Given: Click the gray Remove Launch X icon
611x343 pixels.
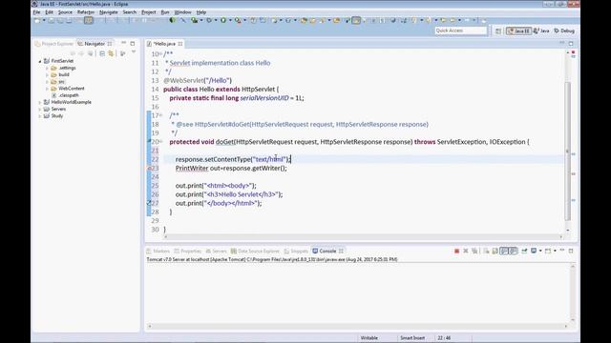Looking at the screenshot, I should click(466, 252).
